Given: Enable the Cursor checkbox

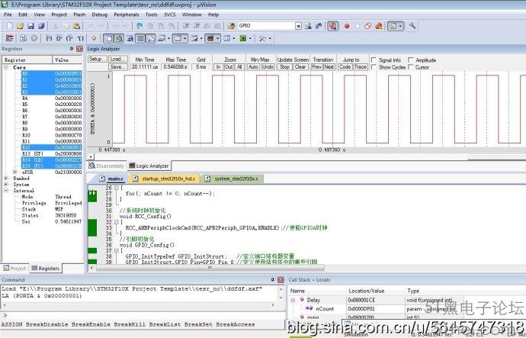Looking at the screenshot, I should pos(410,67).
